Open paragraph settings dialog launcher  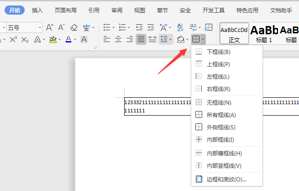tap(95, 47)
